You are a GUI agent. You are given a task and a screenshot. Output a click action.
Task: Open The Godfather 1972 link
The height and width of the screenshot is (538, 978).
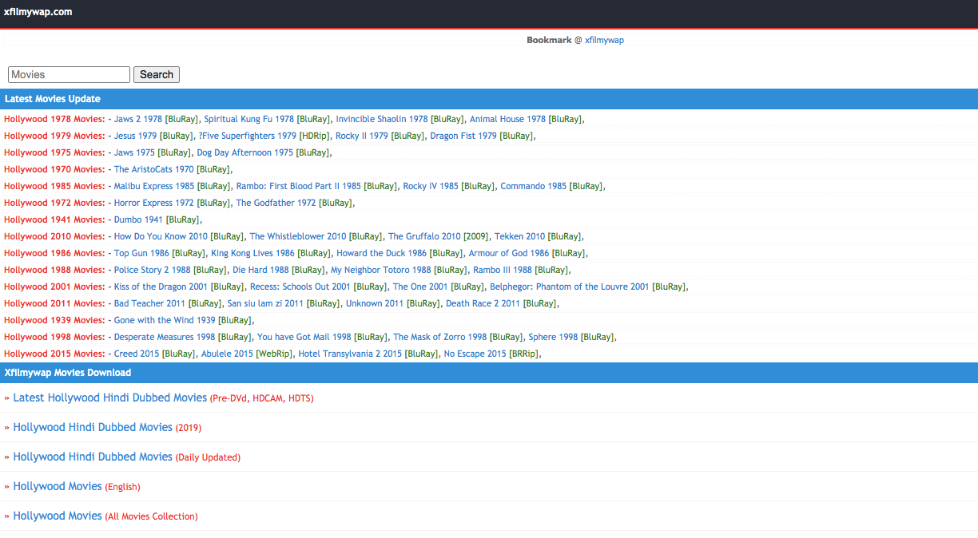pyautogui.click(x=276, y=203)
